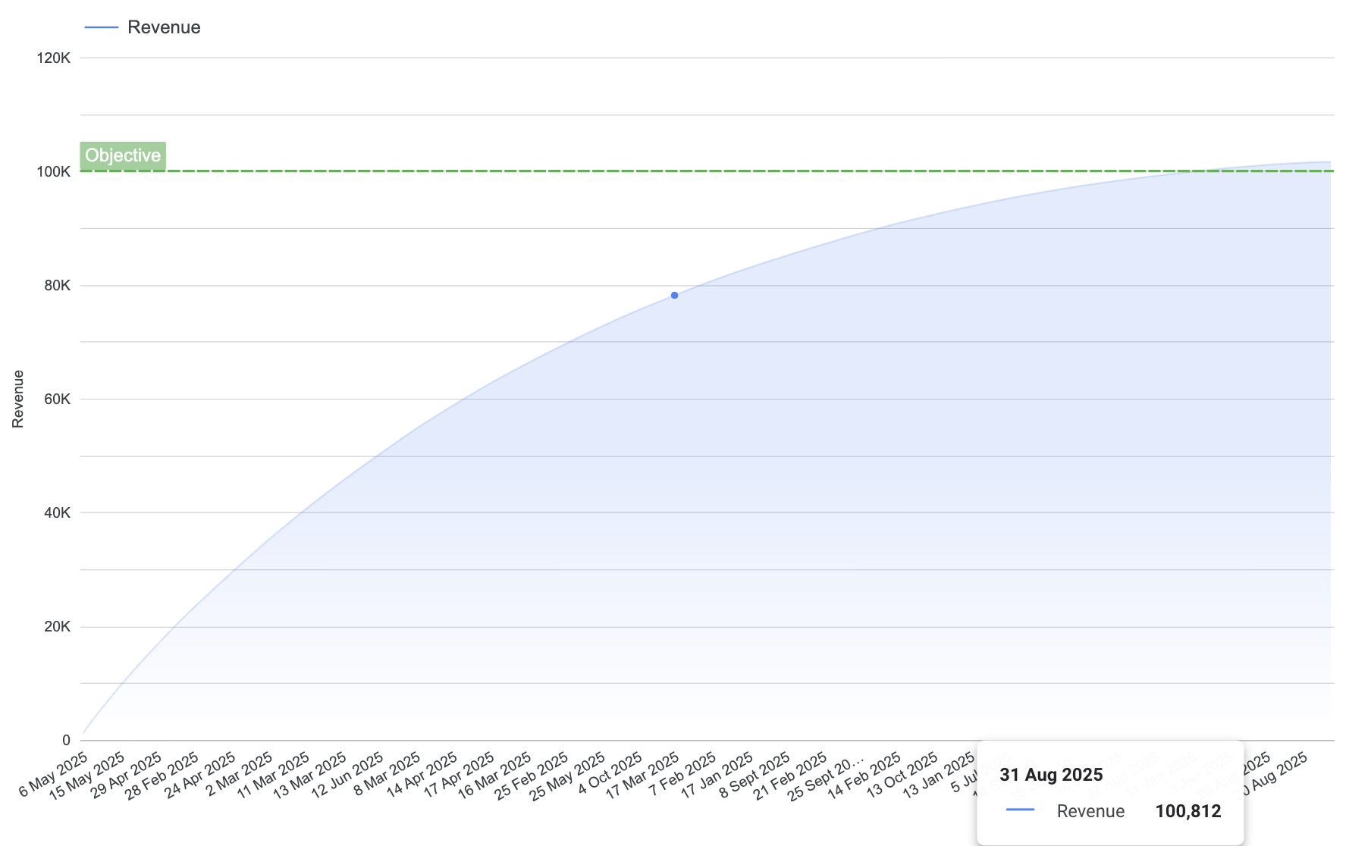Select the Revenue legend text at top

(164, 27)
